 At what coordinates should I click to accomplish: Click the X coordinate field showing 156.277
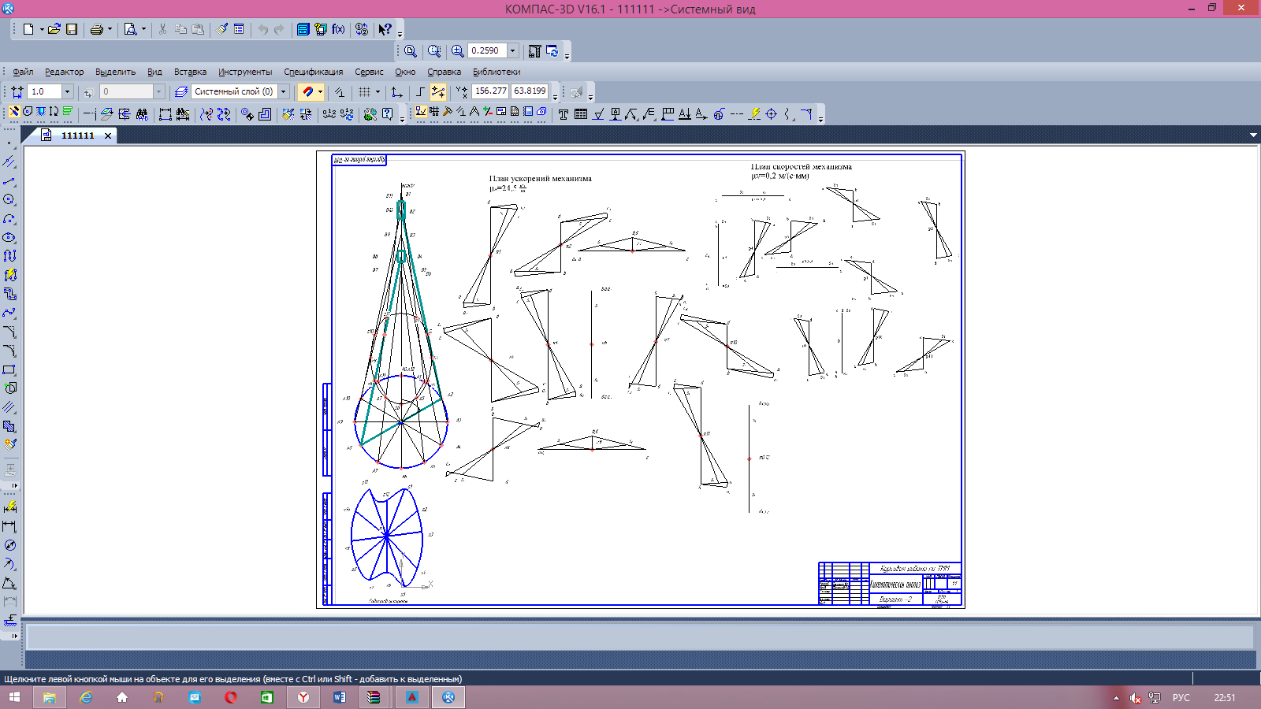[490, 91]
